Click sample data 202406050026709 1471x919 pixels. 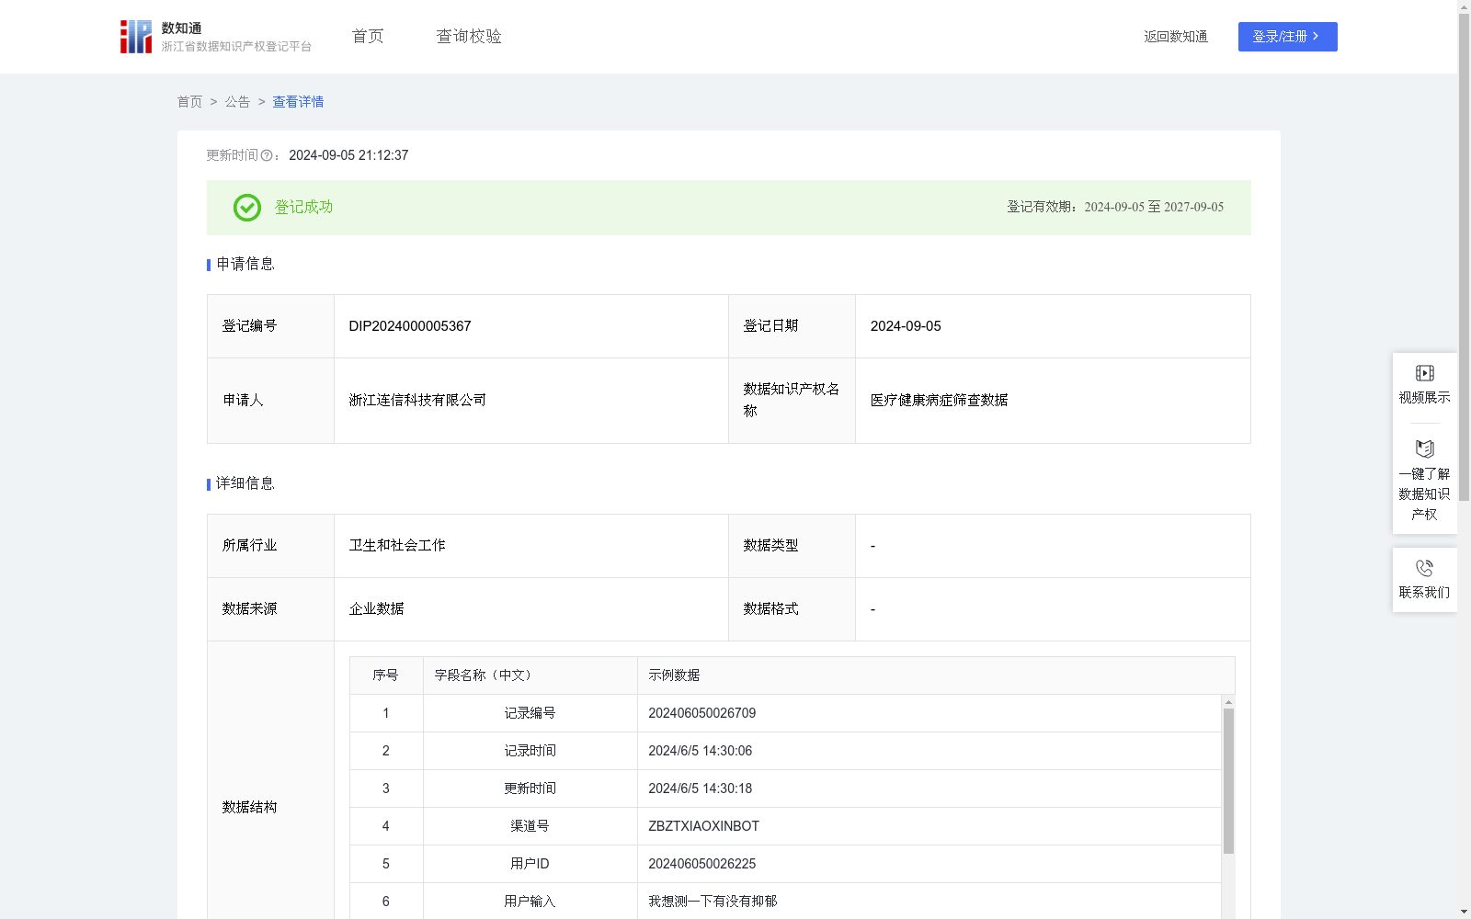point(702,713)
